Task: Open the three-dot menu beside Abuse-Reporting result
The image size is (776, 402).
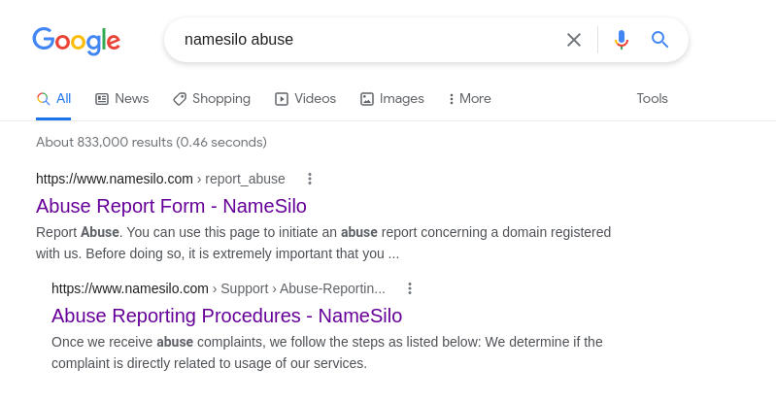Action: (410, 288)
